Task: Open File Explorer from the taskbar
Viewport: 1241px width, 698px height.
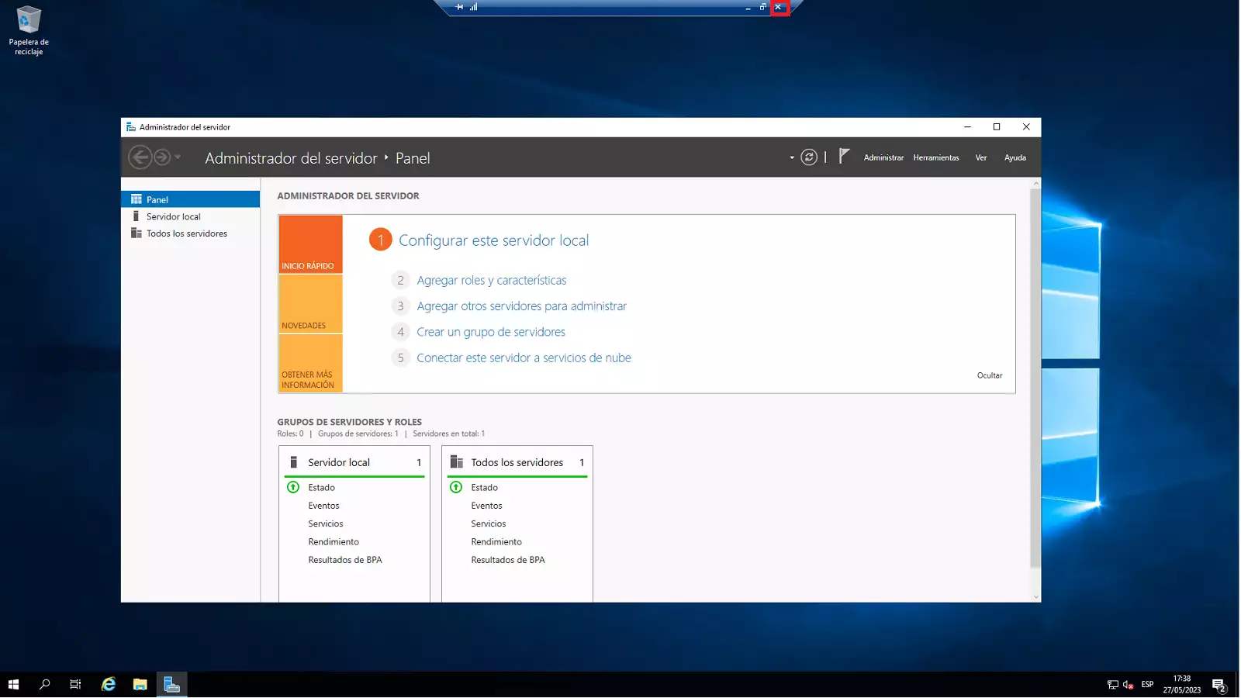Action: (x=140, y=684)
